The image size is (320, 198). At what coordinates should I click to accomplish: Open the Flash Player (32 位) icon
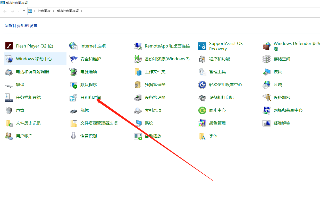click(9, 46)
